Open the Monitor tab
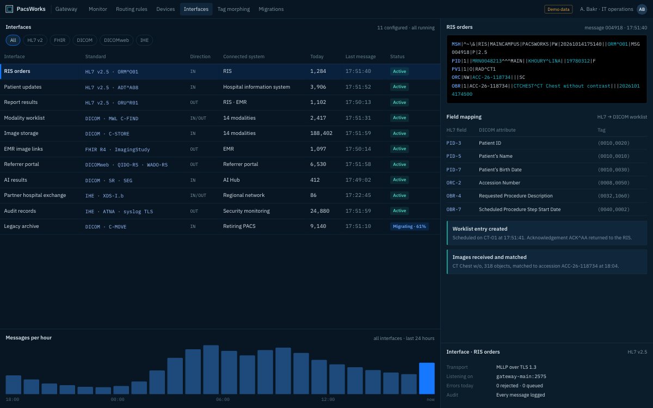 pyautogui.click(x=98, y=9)
